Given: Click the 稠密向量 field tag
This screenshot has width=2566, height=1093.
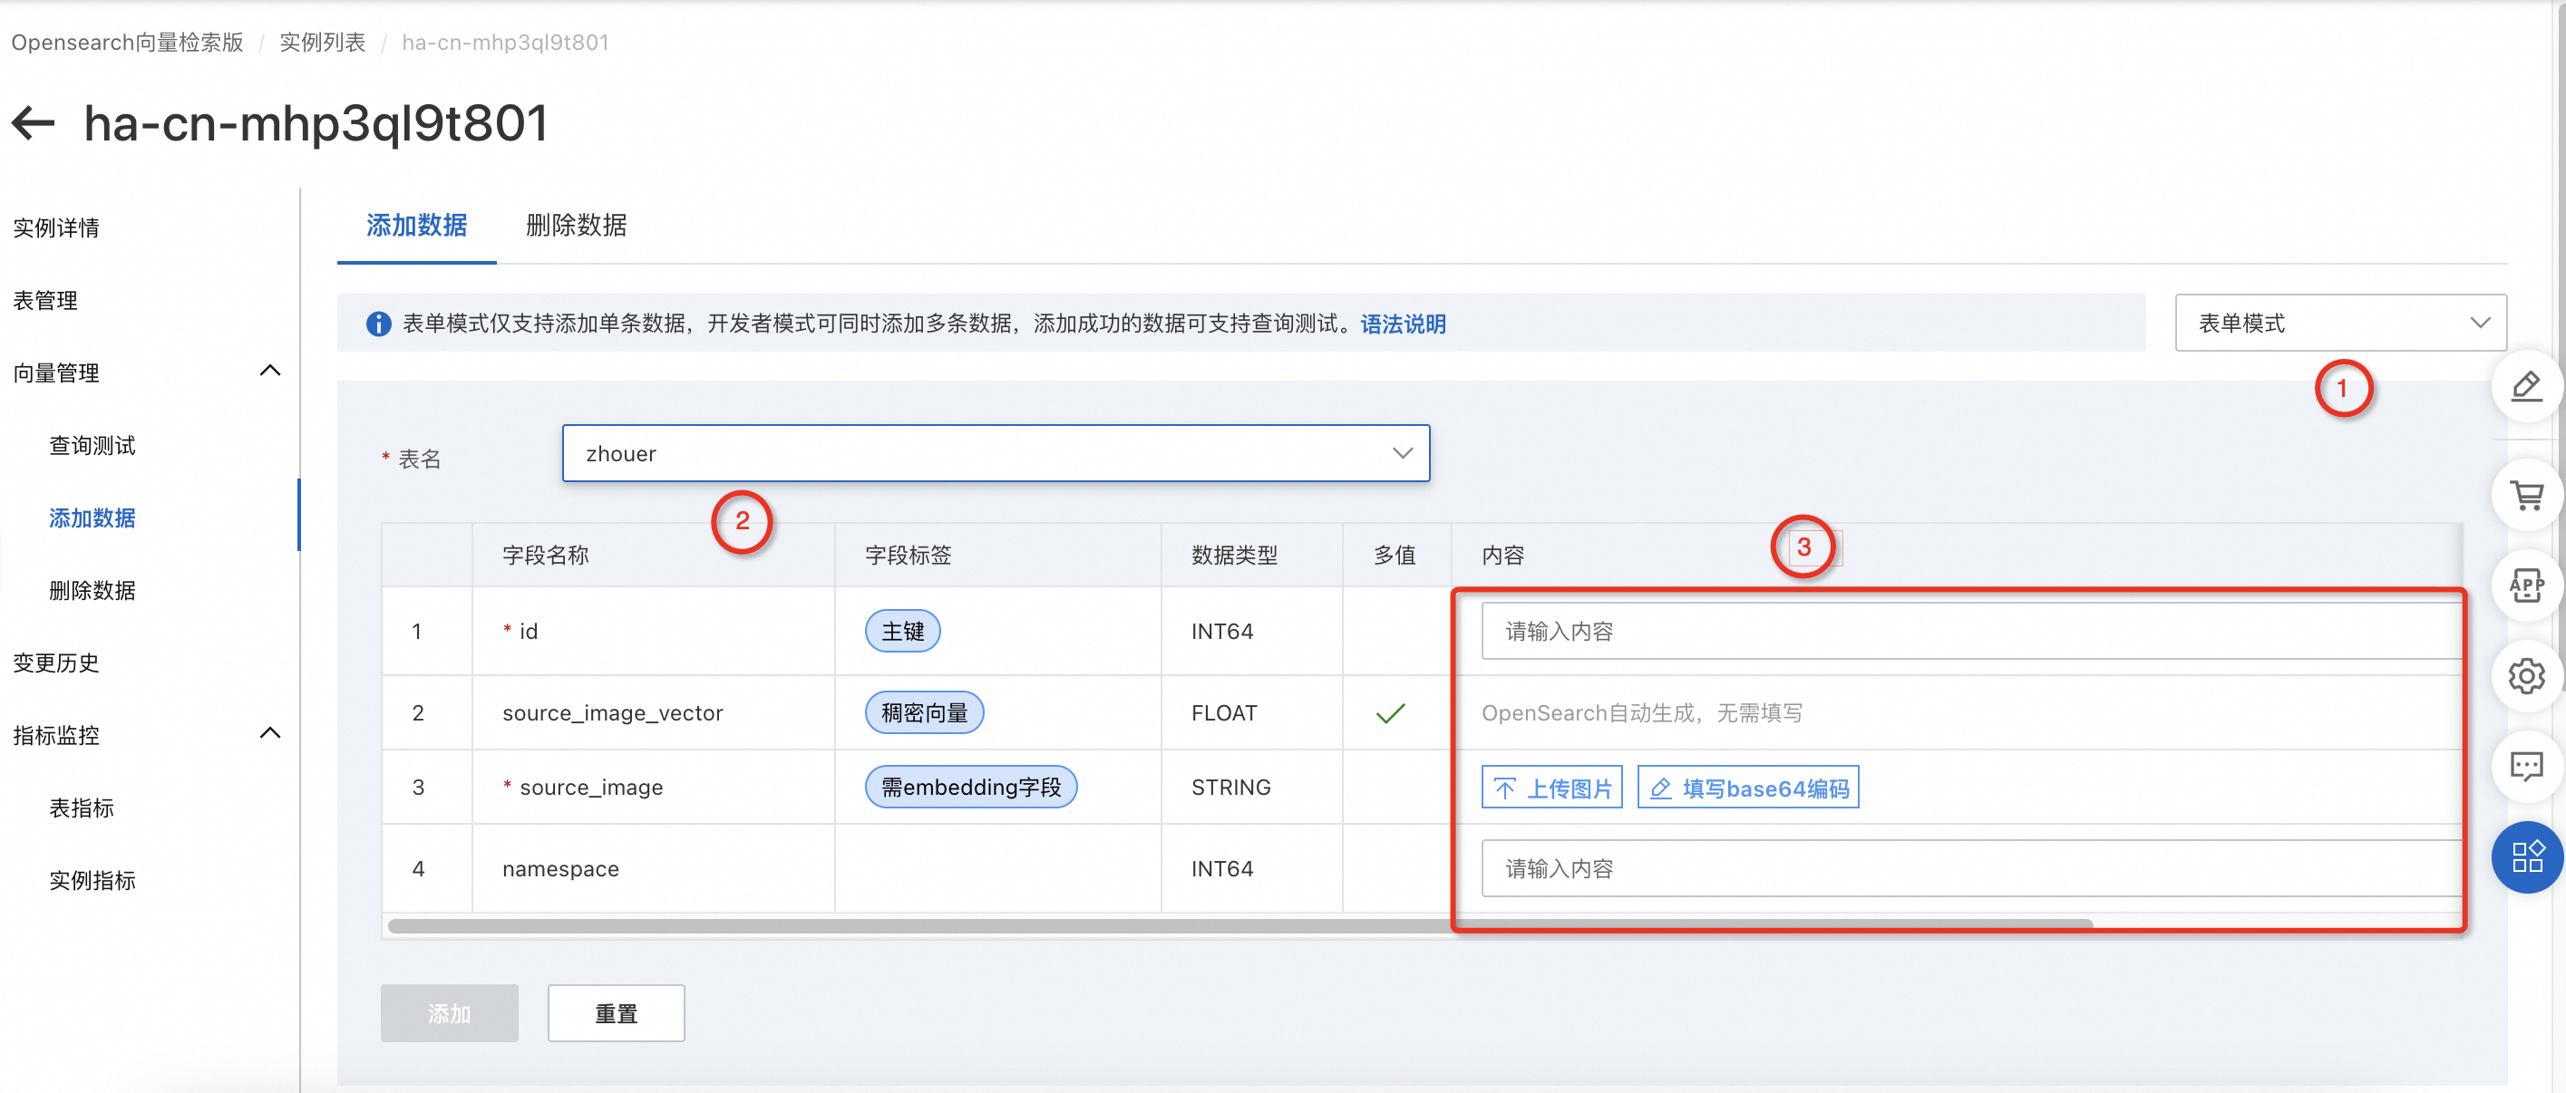Looking at the screenshot, I should (923, 712).
